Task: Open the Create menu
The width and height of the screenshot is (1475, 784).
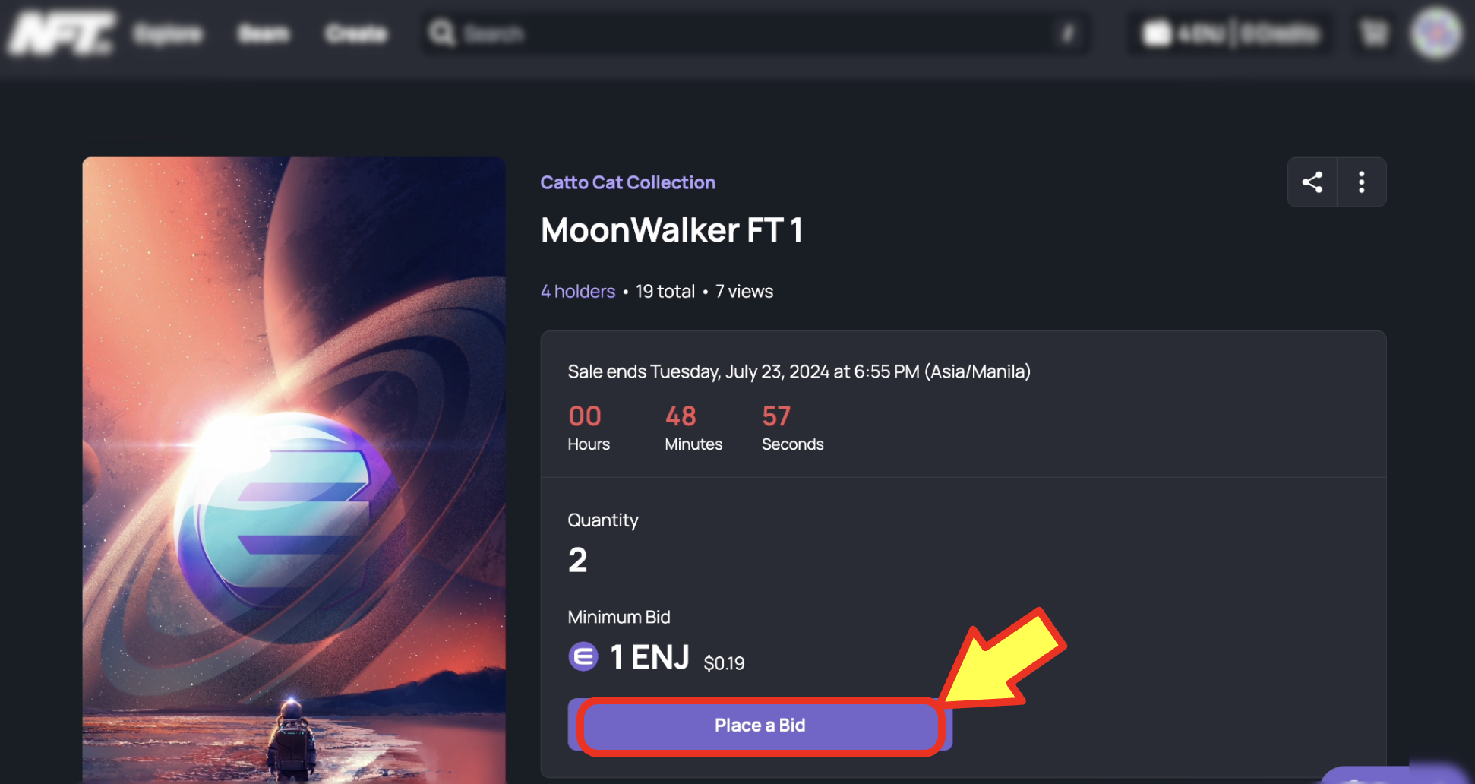Action: click(355, 33)
